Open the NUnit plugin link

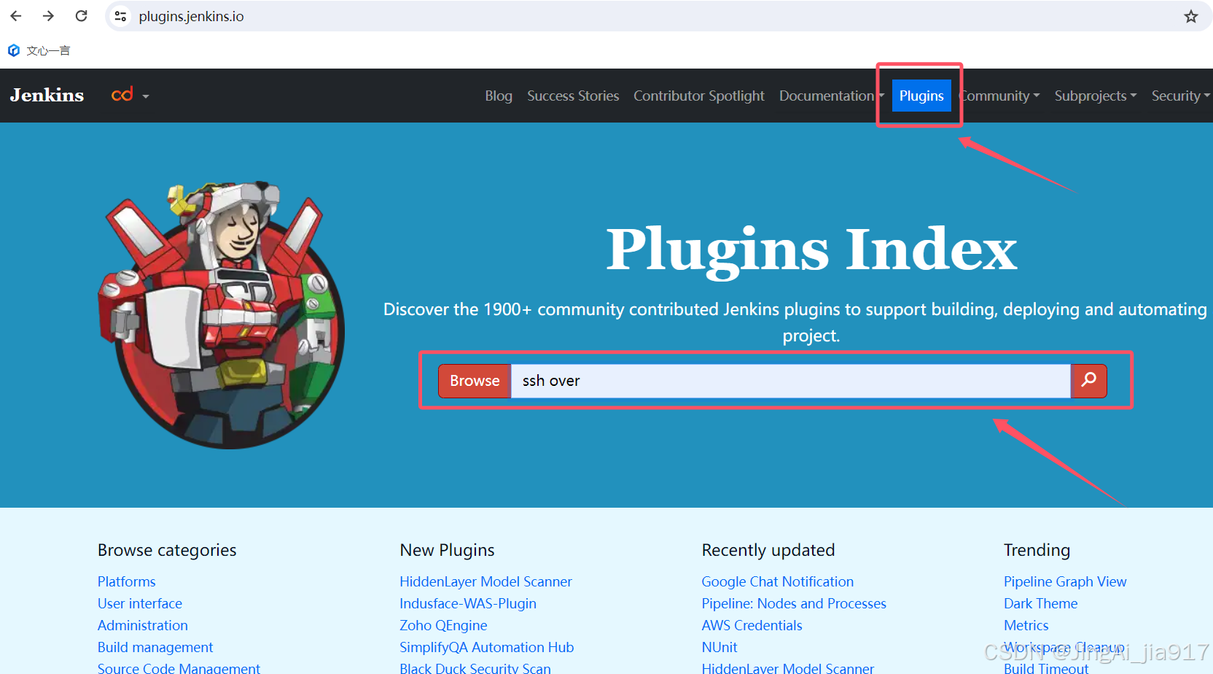(x=719, y=647)
